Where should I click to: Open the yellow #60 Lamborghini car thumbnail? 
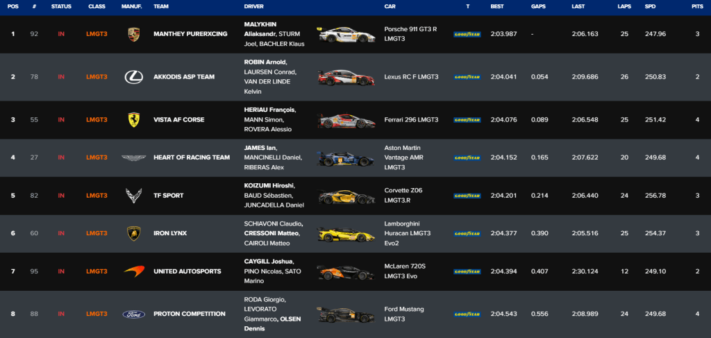[346, 234]
